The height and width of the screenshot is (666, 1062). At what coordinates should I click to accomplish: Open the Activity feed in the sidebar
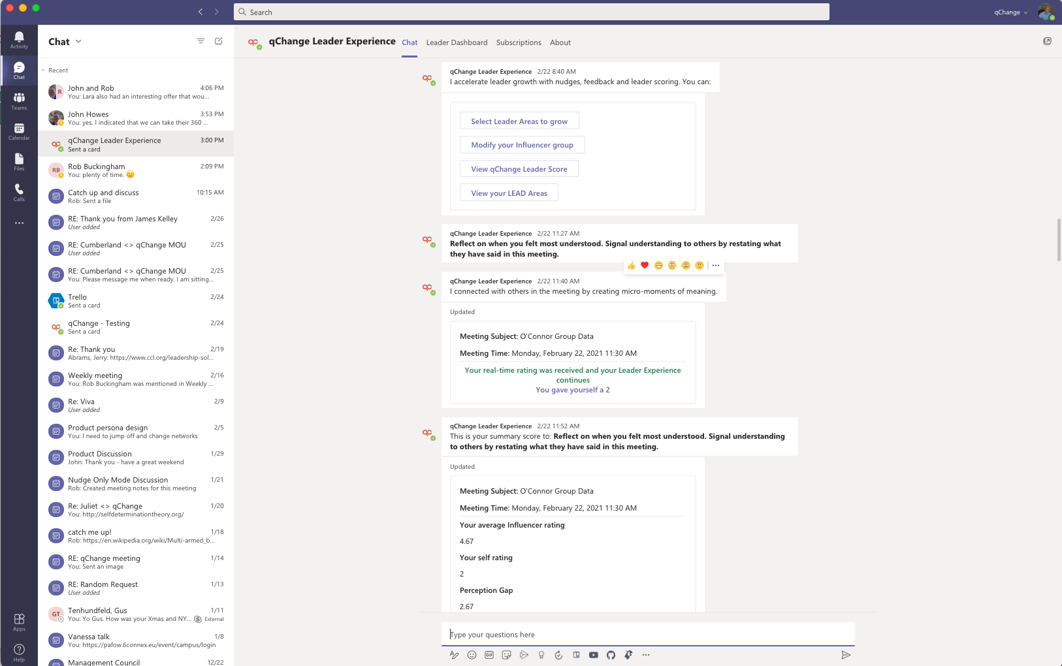tap(19, 39)
